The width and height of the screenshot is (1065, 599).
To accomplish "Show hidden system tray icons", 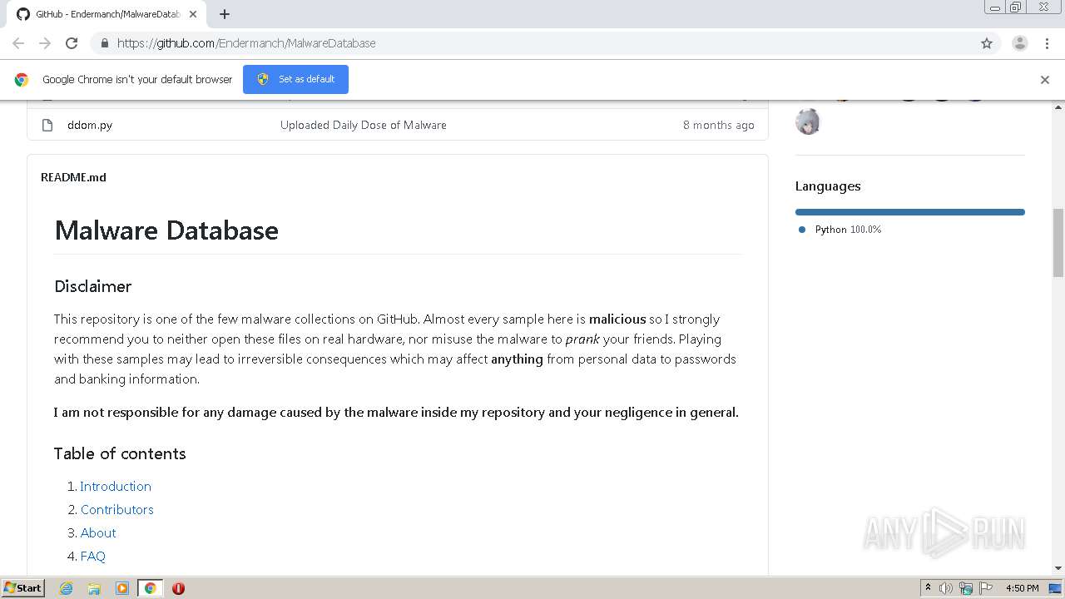I will 928,588.
